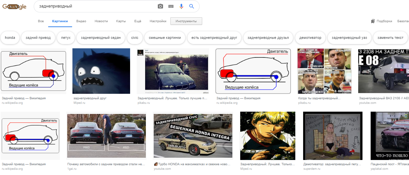Filter by есть заднеприводный друг chip
409x175 pixels.
[214, 38]
